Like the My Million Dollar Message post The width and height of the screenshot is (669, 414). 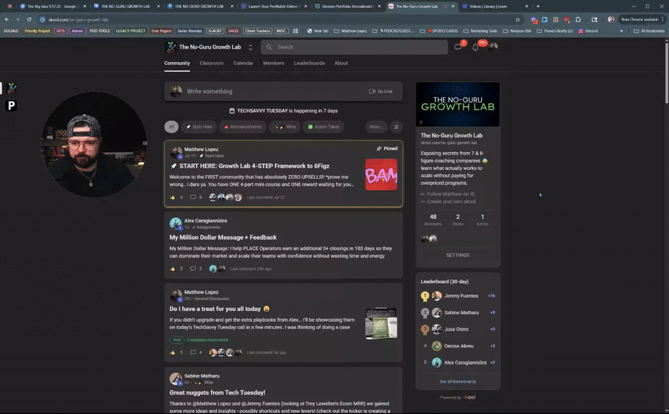pos(172,268)
